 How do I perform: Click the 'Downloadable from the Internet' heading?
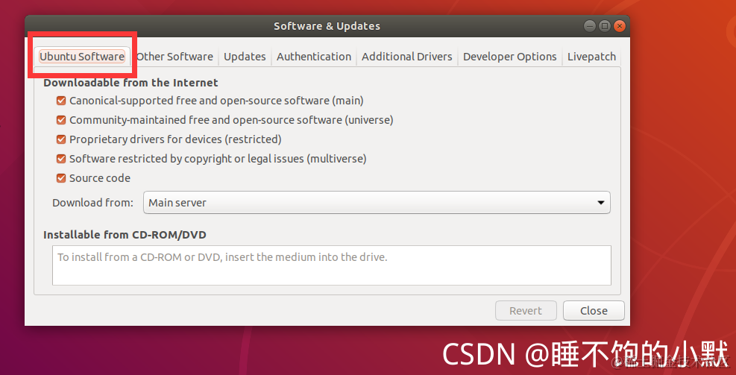click(130, 83)
